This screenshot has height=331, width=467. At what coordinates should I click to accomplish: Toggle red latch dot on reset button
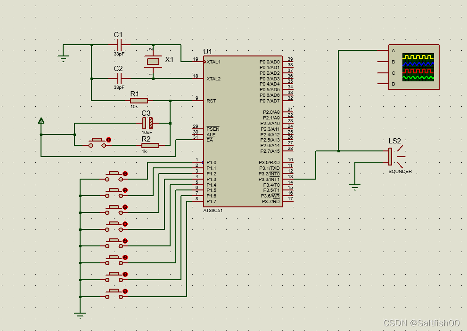109,140
